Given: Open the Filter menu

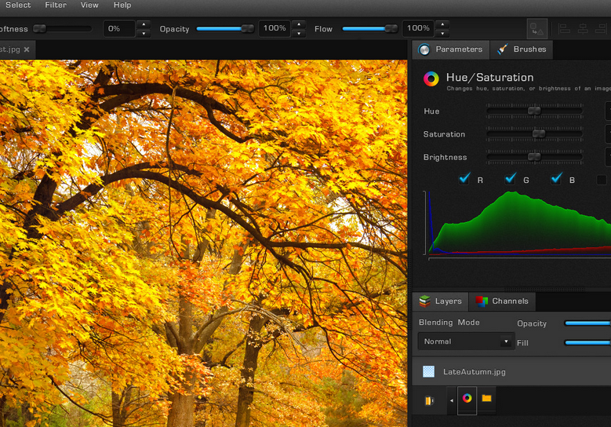Looking at the screenshot, I should click(x=56, y=5).
